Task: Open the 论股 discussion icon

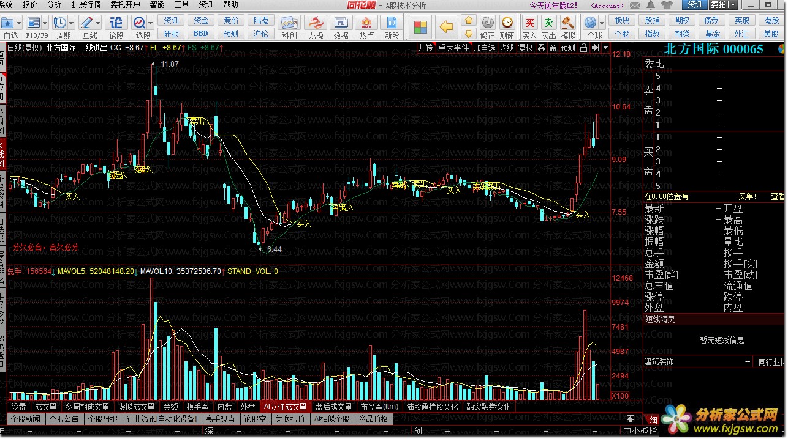Action: pyautogui.click(x=116, y=23)
